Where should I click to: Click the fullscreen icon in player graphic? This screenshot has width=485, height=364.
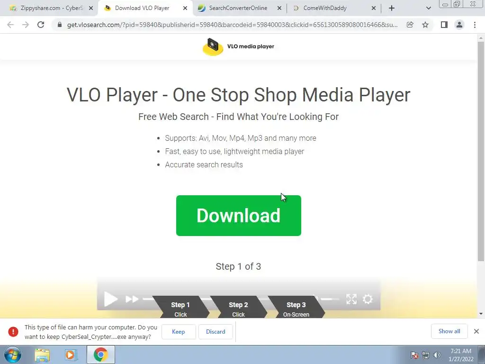point(351,299)
